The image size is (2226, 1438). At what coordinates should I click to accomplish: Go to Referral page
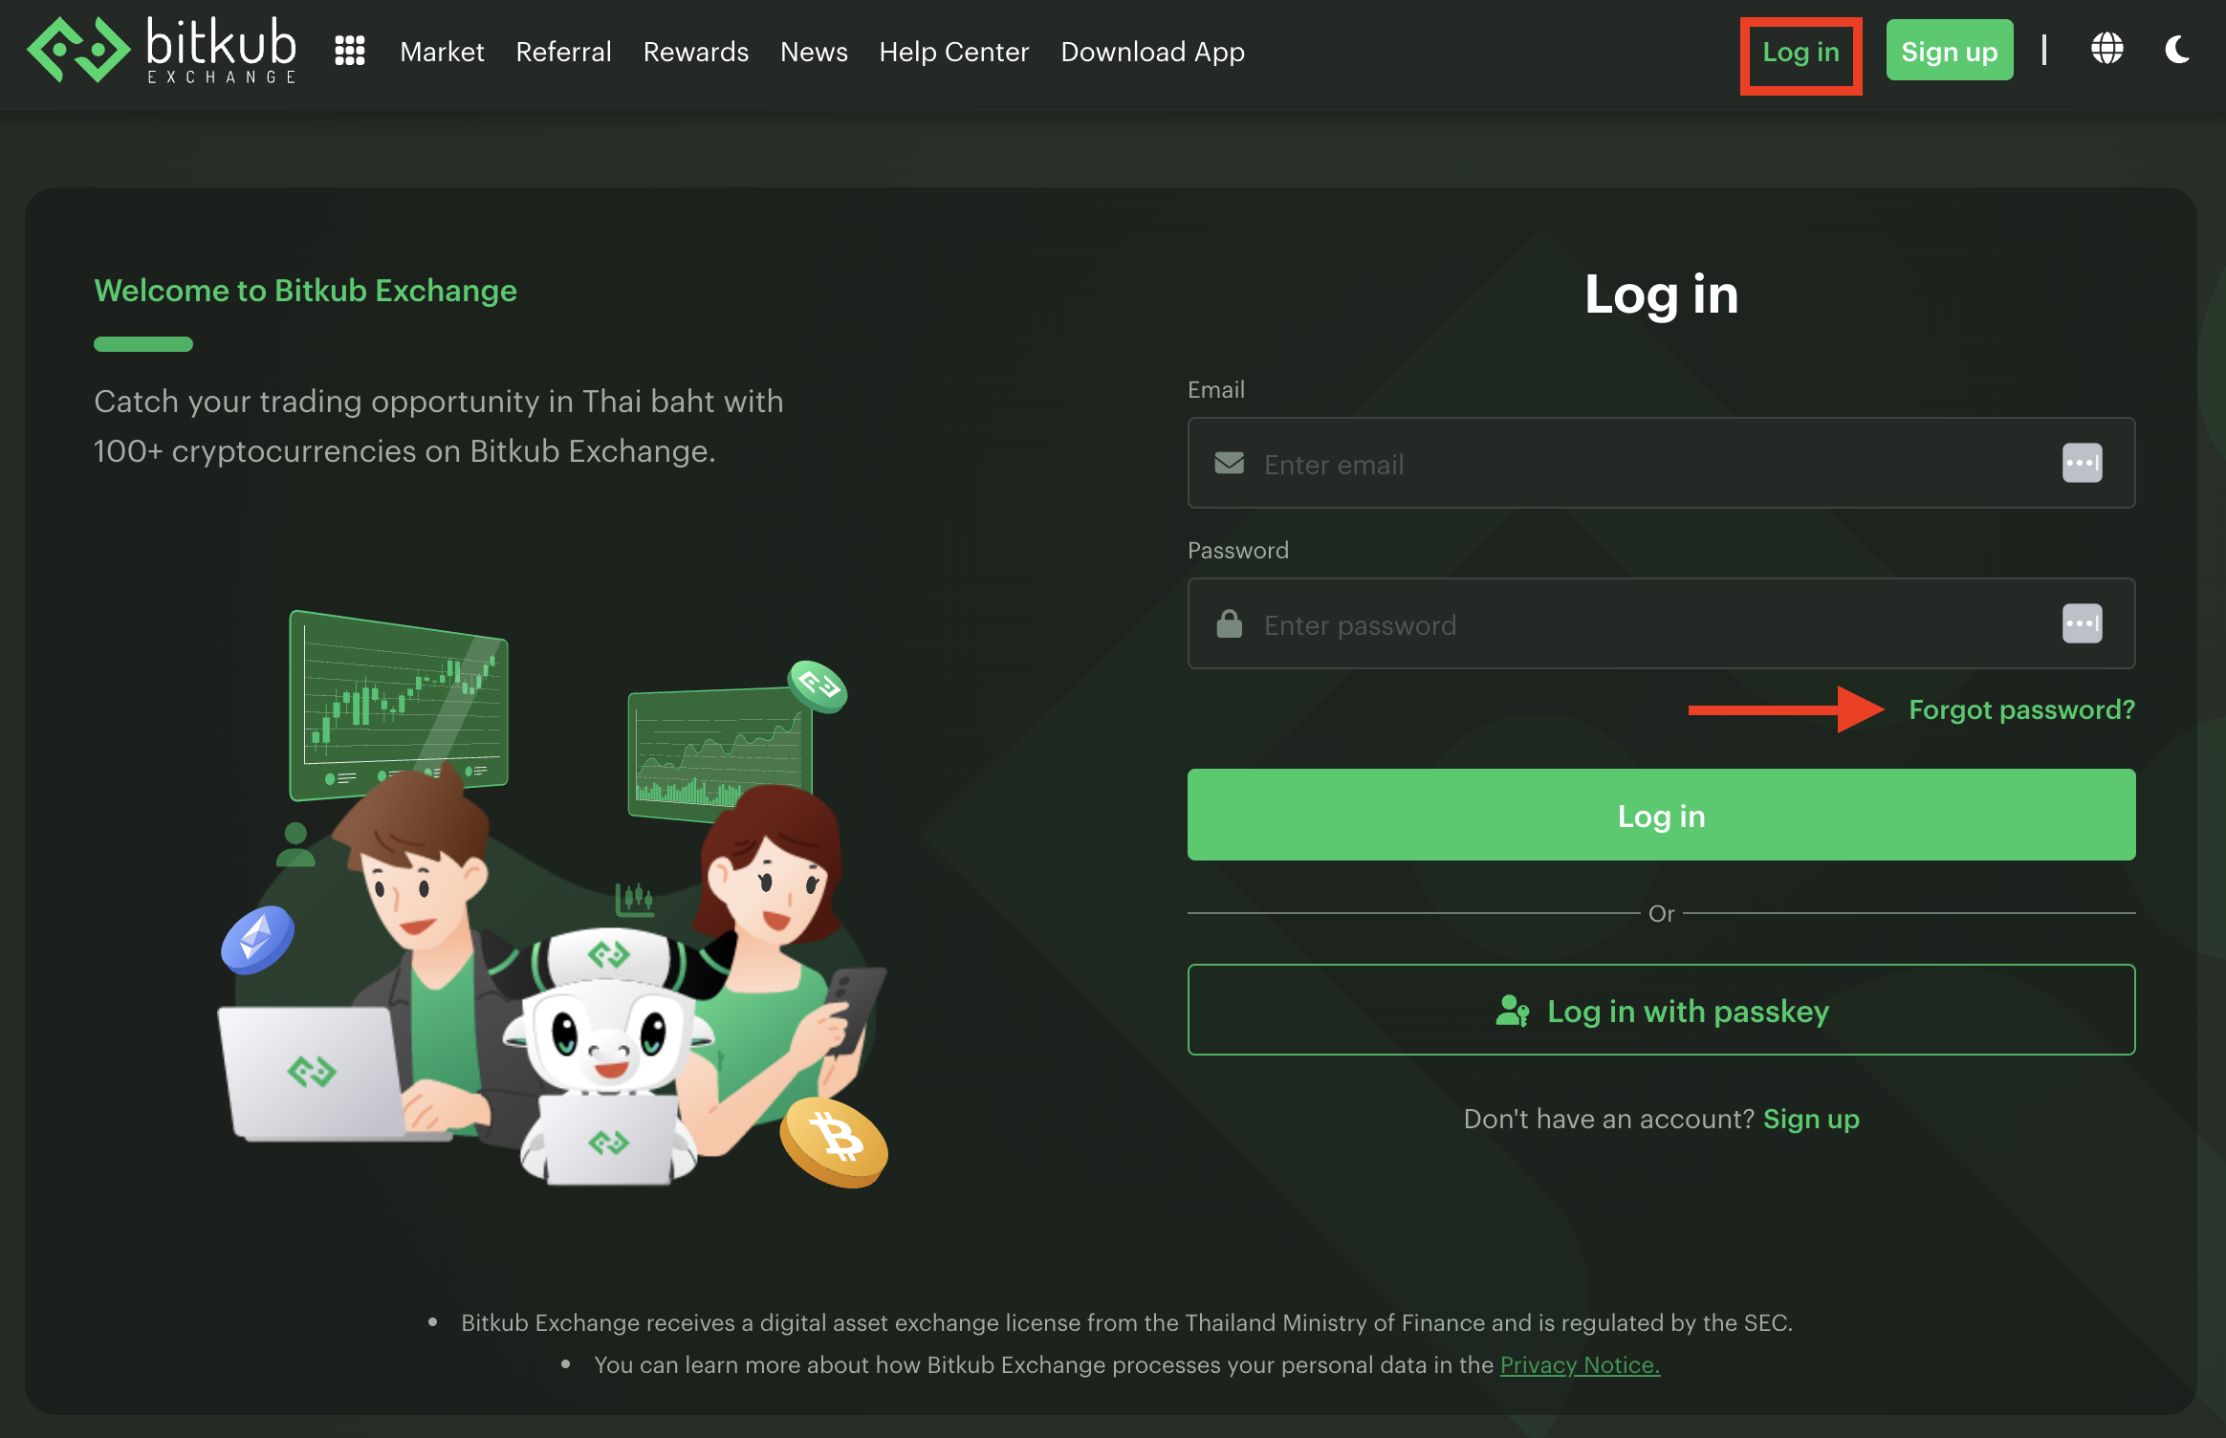(x=563, y=52)
